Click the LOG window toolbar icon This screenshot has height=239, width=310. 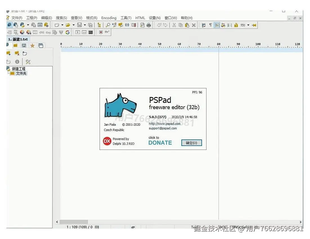(x=40, y=25)
